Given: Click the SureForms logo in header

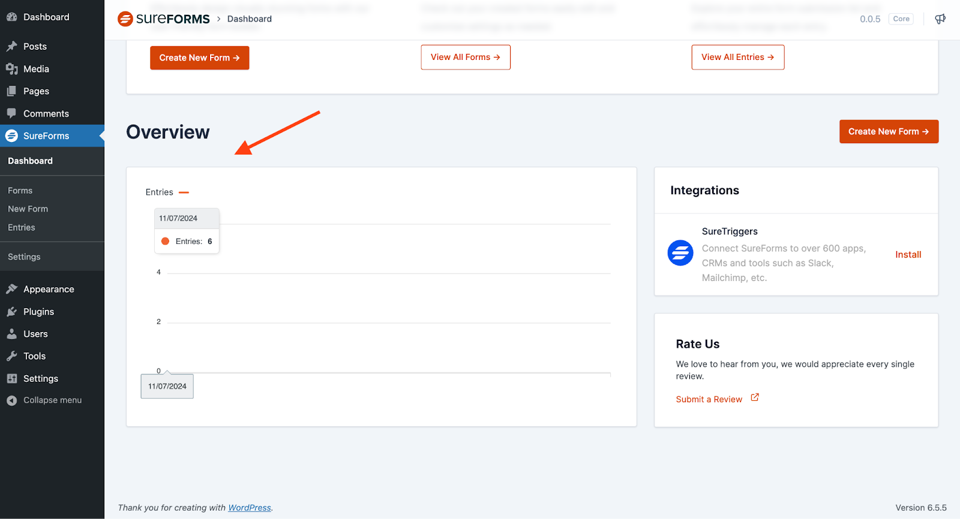Looking at the screenshot, I should tap(163, 19).
